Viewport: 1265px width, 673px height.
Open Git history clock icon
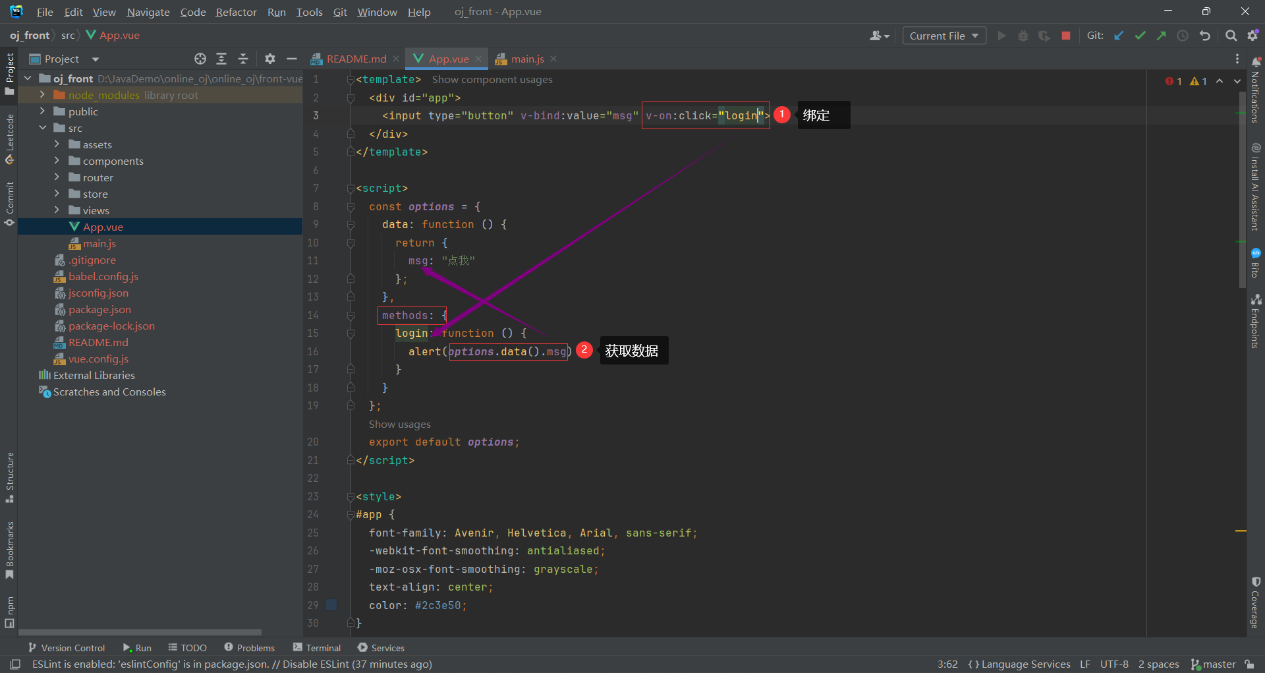tap(1183, 36)
